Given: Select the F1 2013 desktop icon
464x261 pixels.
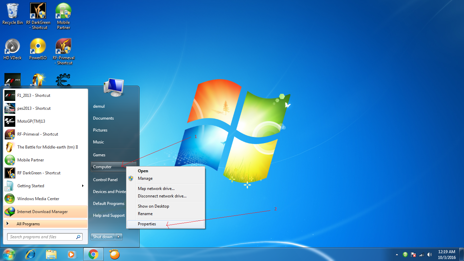Looking at the screenshot, I should coord(13,79).
